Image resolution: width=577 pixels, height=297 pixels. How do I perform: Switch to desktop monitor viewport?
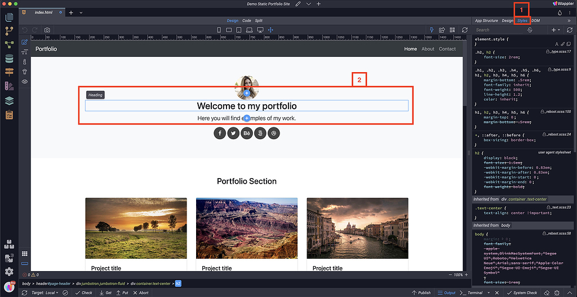(260, 30)
